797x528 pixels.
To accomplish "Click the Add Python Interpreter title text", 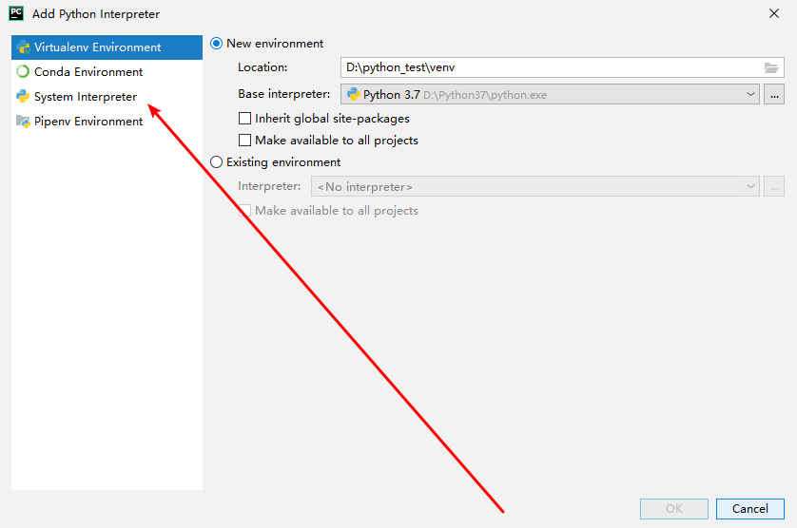I will click(x=96, y=14).
